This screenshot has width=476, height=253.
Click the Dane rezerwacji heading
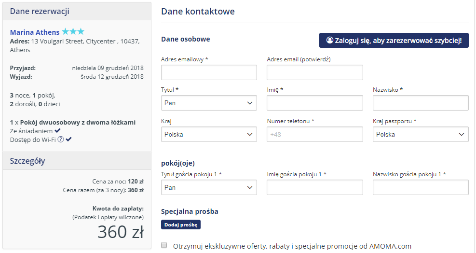pos(40,11)
